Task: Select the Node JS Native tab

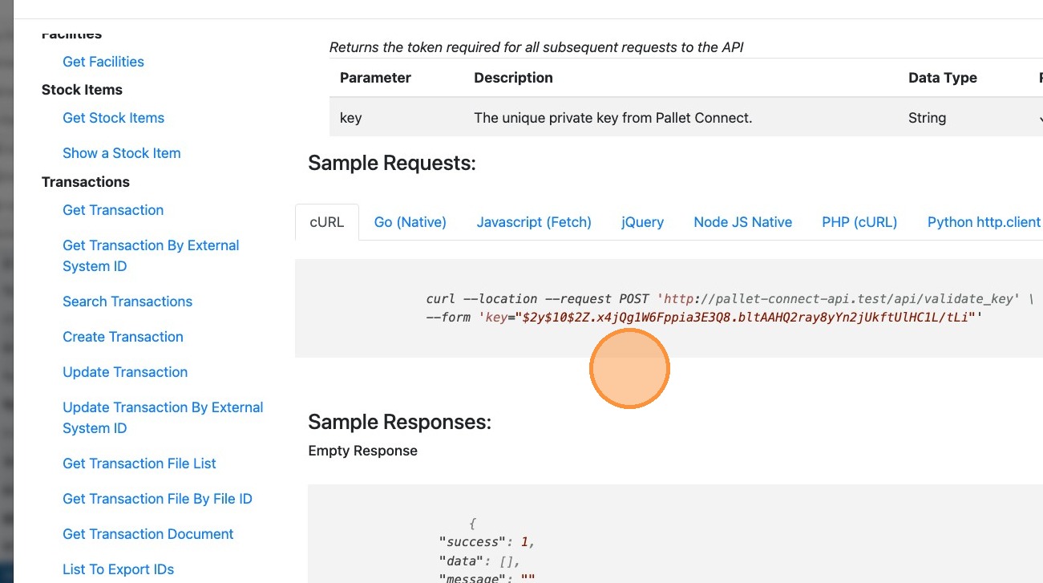Action: 742,222
